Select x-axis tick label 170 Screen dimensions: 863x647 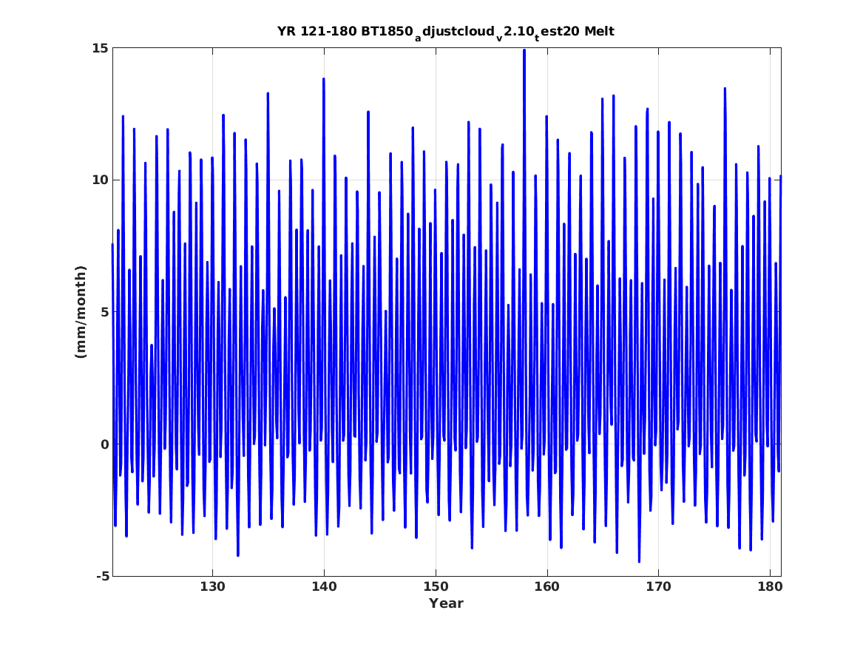[x=658, y=586]
